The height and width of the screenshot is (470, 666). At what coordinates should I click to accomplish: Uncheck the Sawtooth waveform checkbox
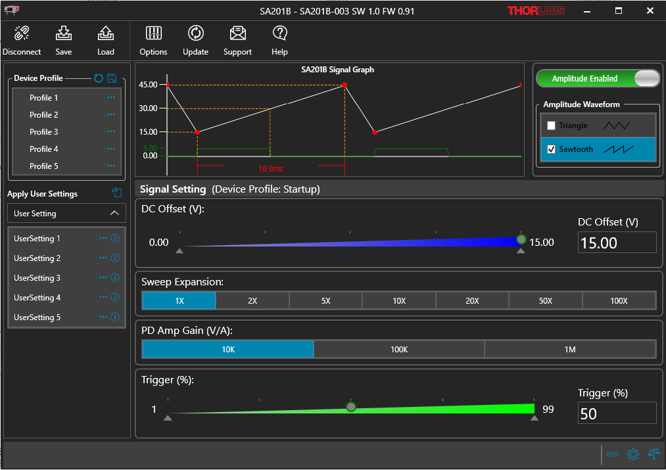coord(551,149)
